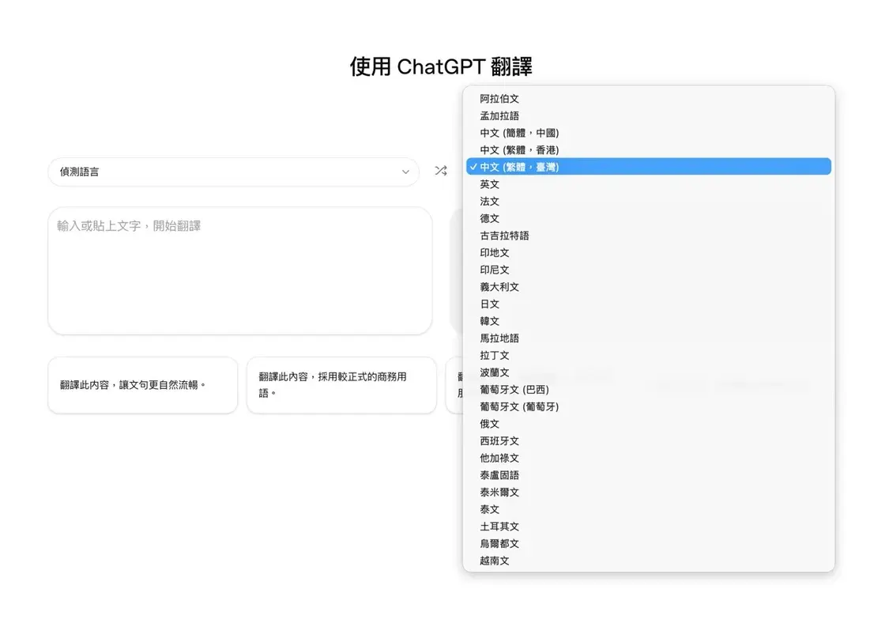Screen dimensions: 885x642
Task: Choose 印尼文 from the list
Action: coord(649,270)
